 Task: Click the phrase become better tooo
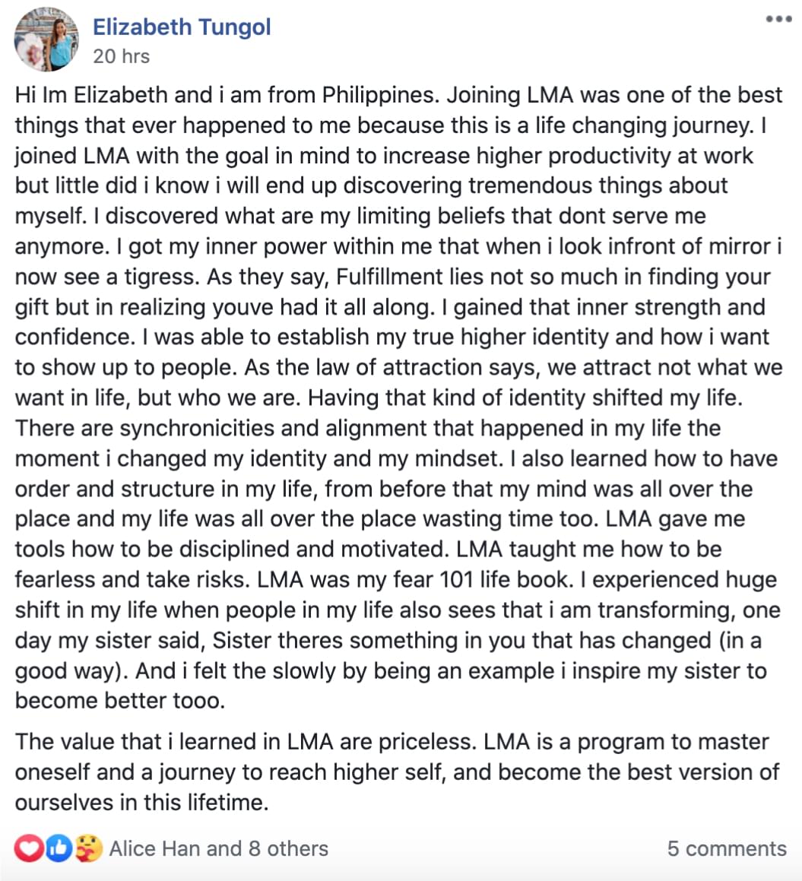(119, 701)
